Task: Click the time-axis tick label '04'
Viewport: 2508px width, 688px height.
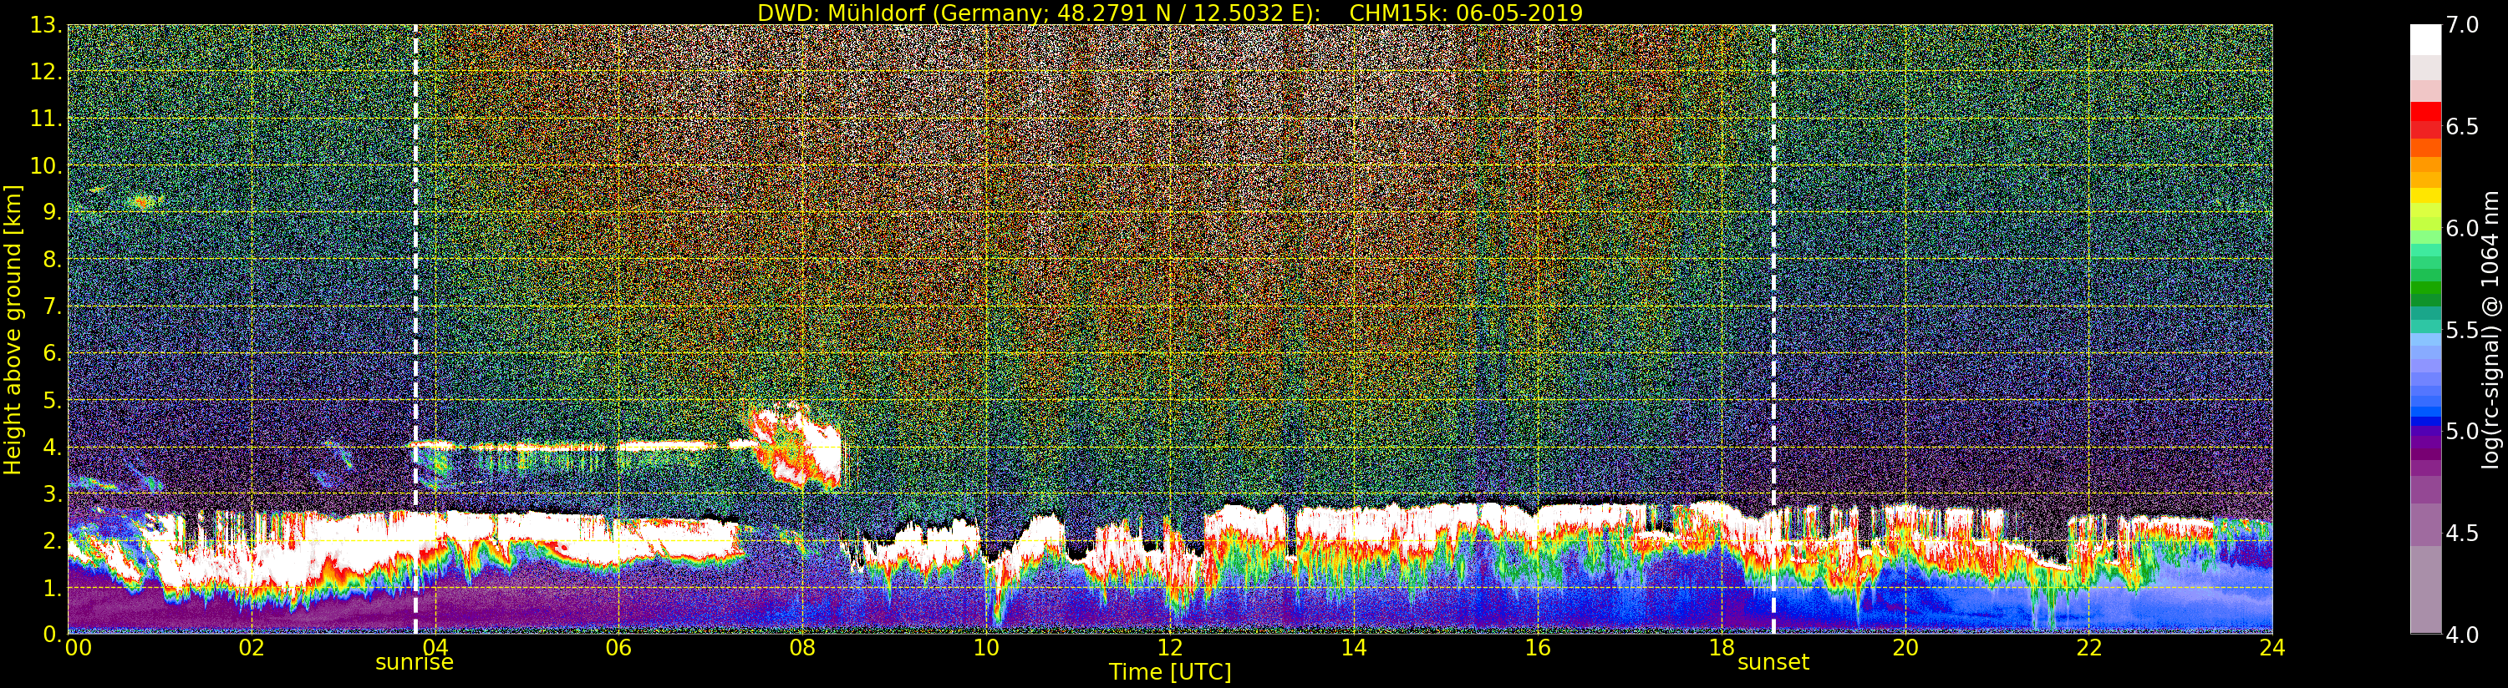Action: coord(435,648)
